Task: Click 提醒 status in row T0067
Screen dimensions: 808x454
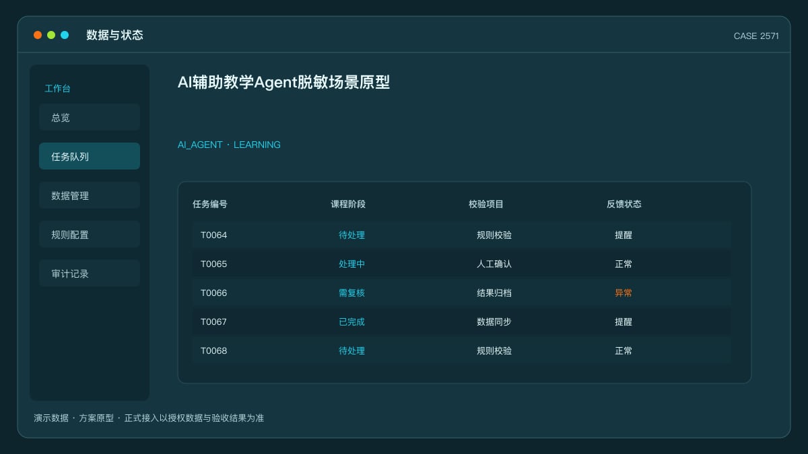Action: pyautogui.click(x=624, y=322)
